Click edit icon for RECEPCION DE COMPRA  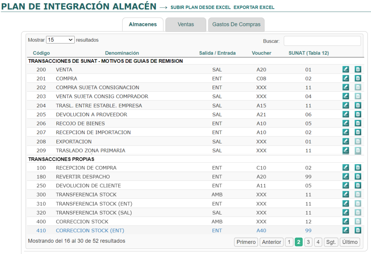pyautogui.click(x=346, y=167)
